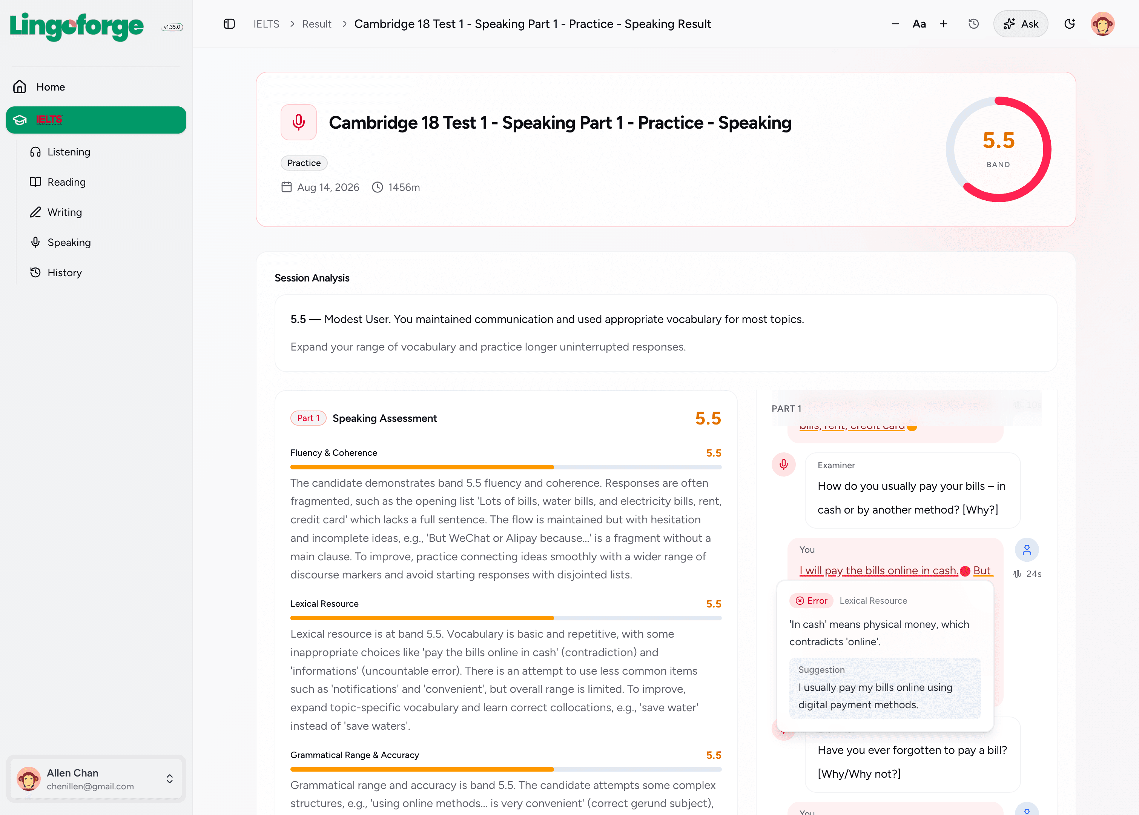Click the calendar icon next to Aug 14, 2026
This screenshot has height=815, width=1139.
coord(286,187)
